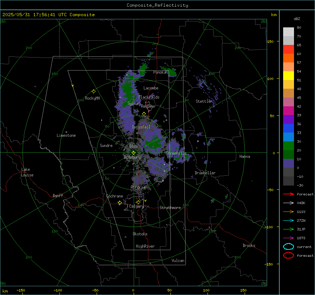The width and height of the screenshot is (315, 295).
Task: Click the Airdrie city label
Action: (x=138, y=187)
